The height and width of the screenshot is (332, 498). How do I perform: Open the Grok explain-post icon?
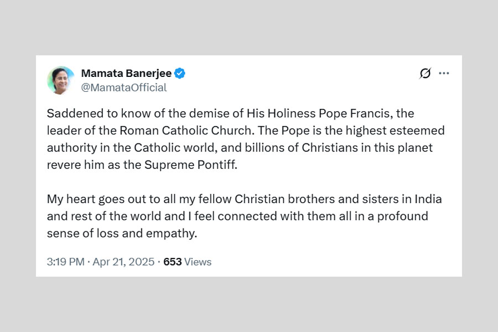[x=425, y=74]
